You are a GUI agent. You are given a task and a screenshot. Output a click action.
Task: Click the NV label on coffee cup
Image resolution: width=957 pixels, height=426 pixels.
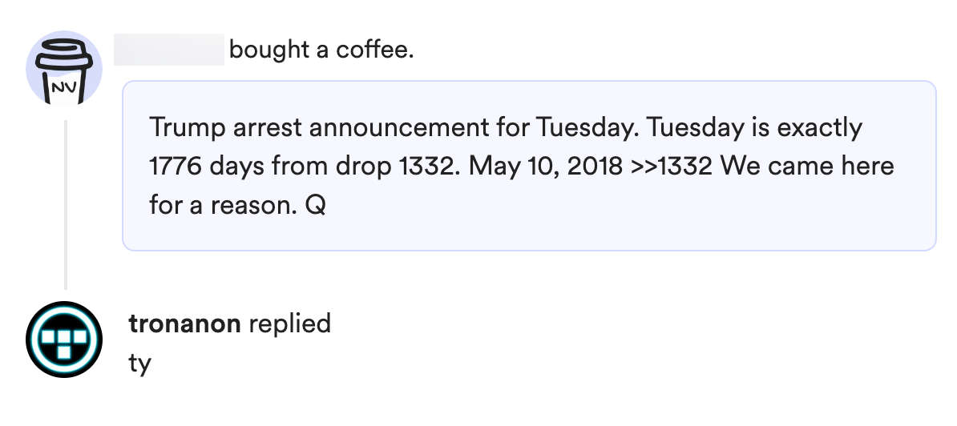click(x=64, y=86)
